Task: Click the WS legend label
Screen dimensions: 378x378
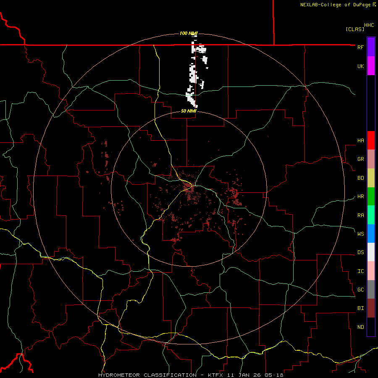Action: coord(360,234)
